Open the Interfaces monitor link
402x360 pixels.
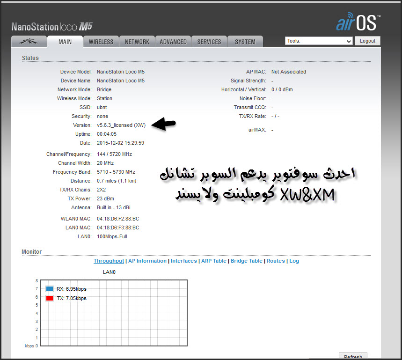pyautogui.click(x=184, y=261)
